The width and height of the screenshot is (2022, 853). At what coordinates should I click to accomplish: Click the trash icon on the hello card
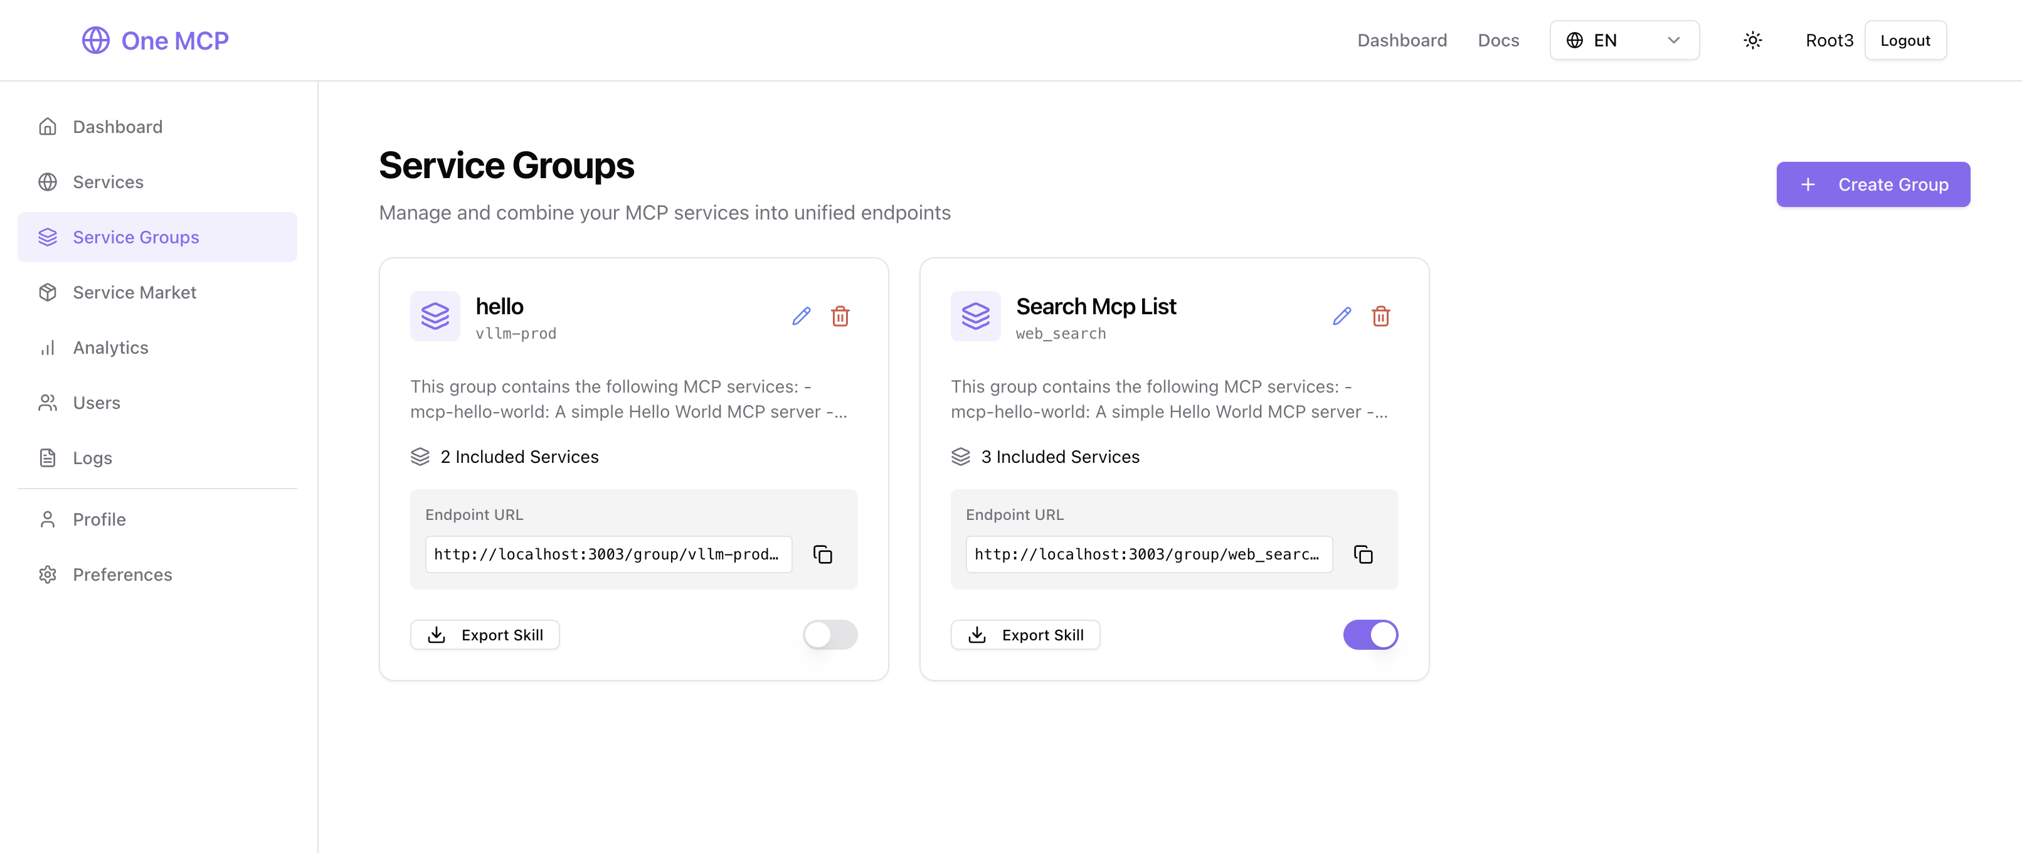point(840,316)
